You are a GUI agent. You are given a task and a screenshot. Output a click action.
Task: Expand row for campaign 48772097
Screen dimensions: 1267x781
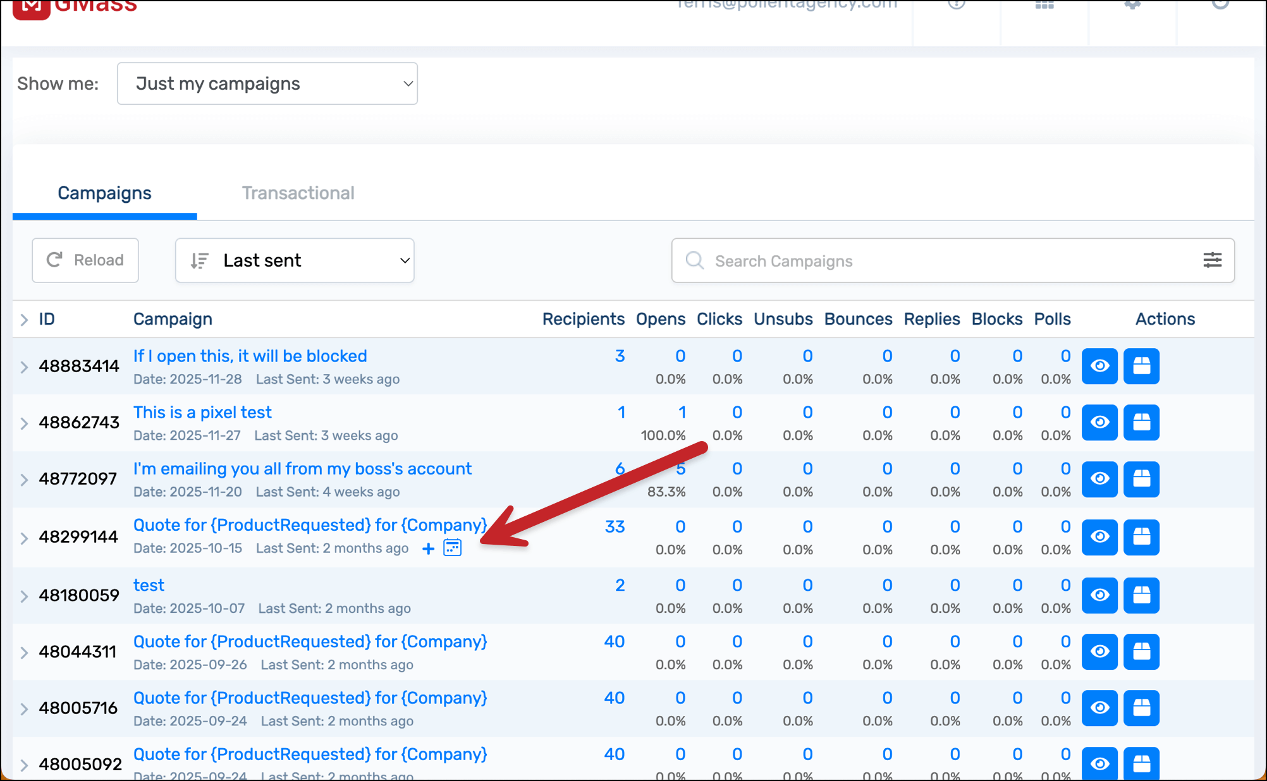click(x=24, y=480)
